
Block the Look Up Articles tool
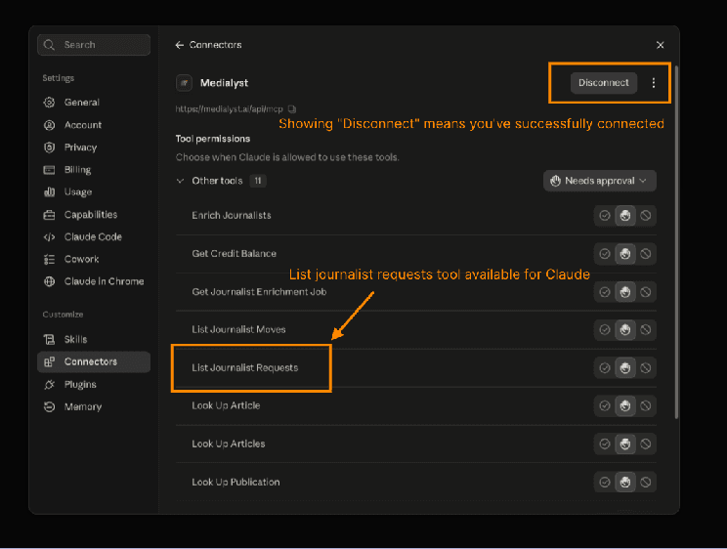(645, 444)
